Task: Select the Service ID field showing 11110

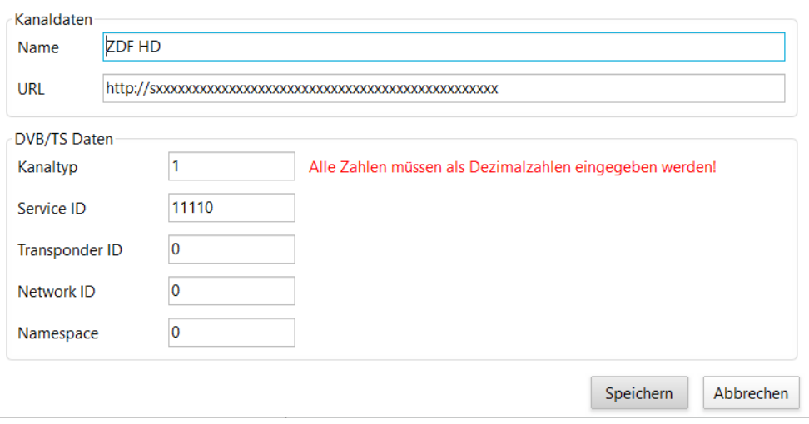Action: [231, 208]
